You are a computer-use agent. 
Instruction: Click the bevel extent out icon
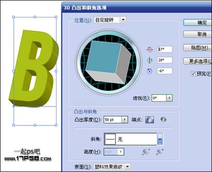[146, 152]
